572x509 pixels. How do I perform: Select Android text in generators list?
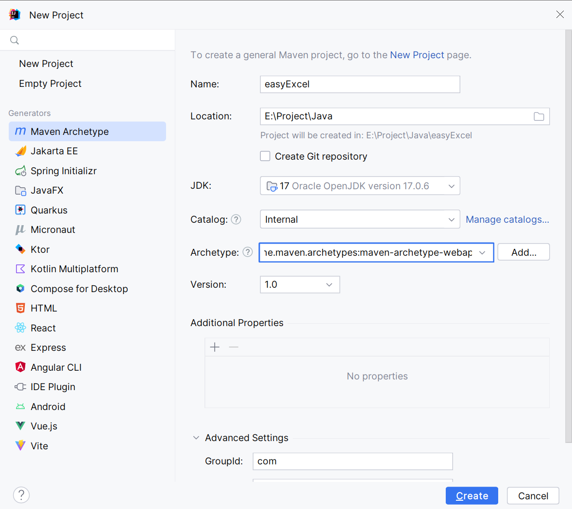pos(48,407)
